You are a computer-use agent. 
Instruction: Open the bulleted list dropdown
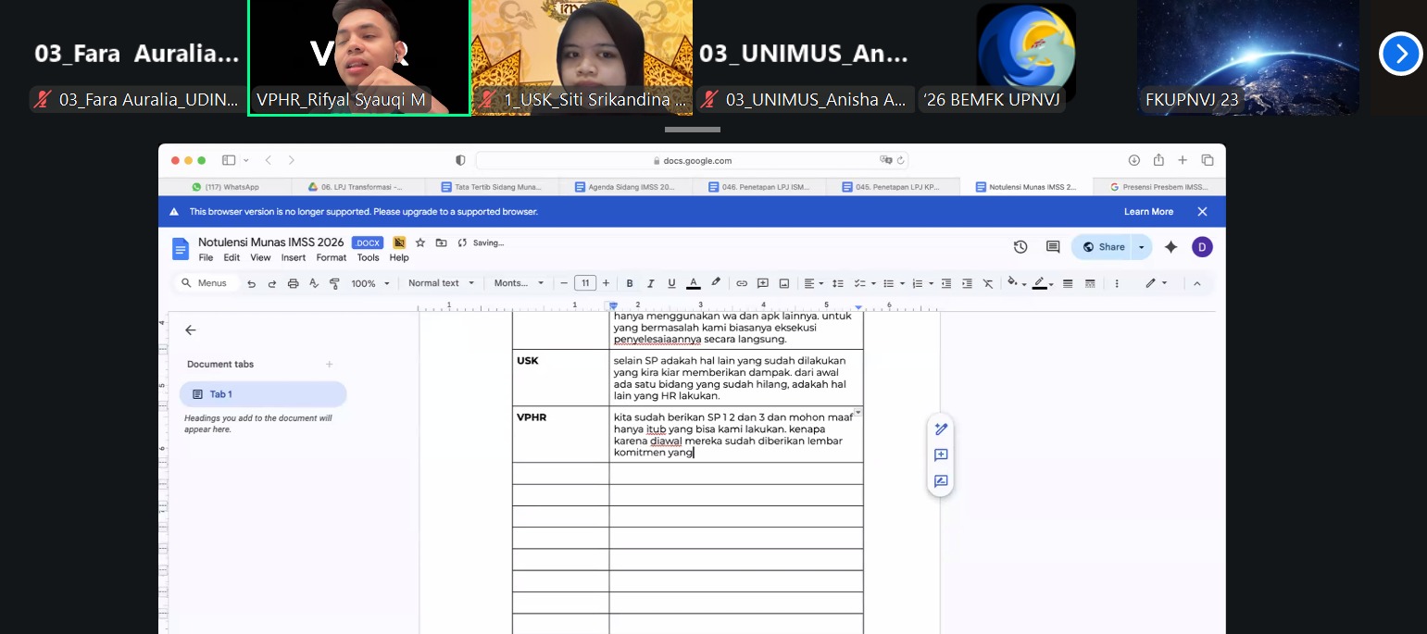coord(893,283)
